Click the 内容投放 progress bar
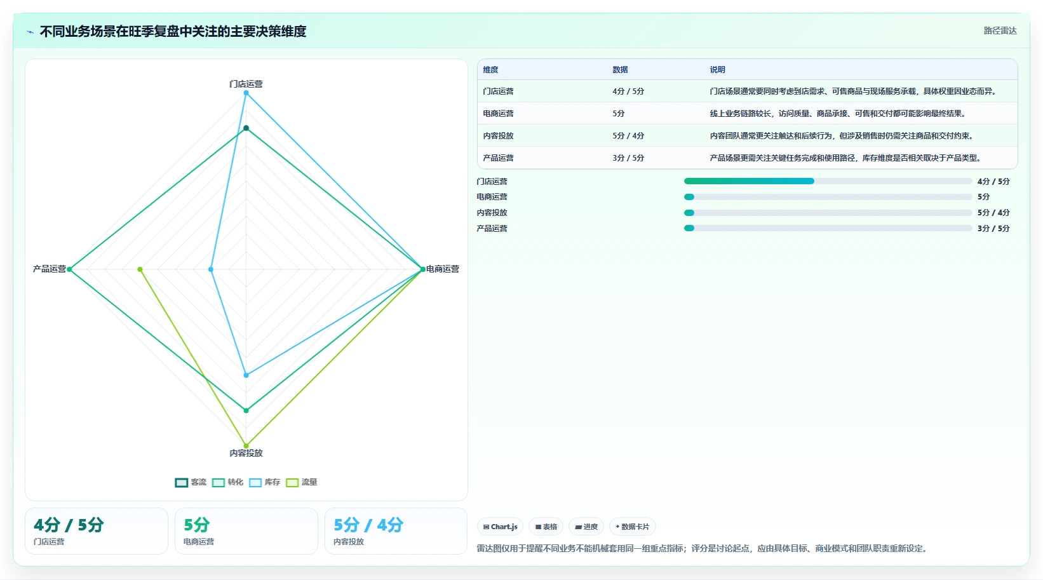The height and width of the screenshot is (580, 1043). click(828, 213)
